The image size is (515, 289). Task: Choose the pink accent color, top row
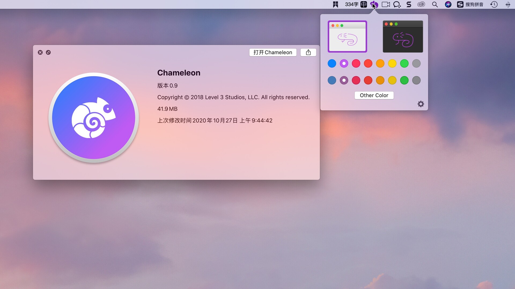(356, 64)
